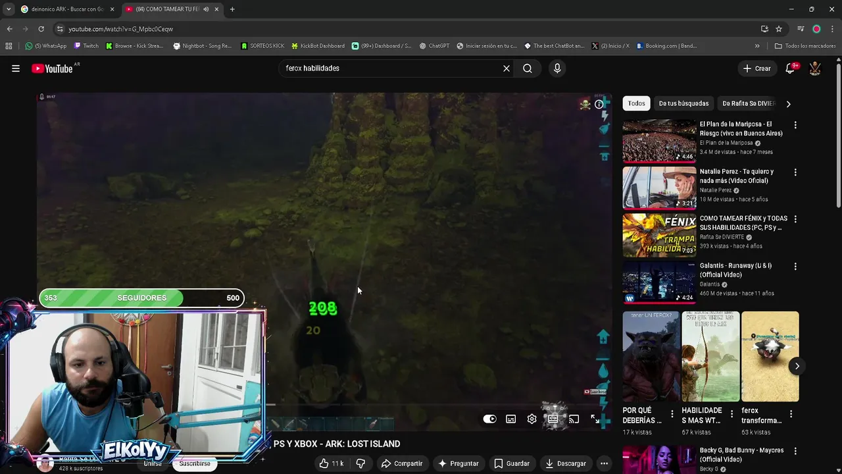The image size is (842, 474).
Task: Select the 'Todos' filter chip
Action: click(x=636, y=103)
